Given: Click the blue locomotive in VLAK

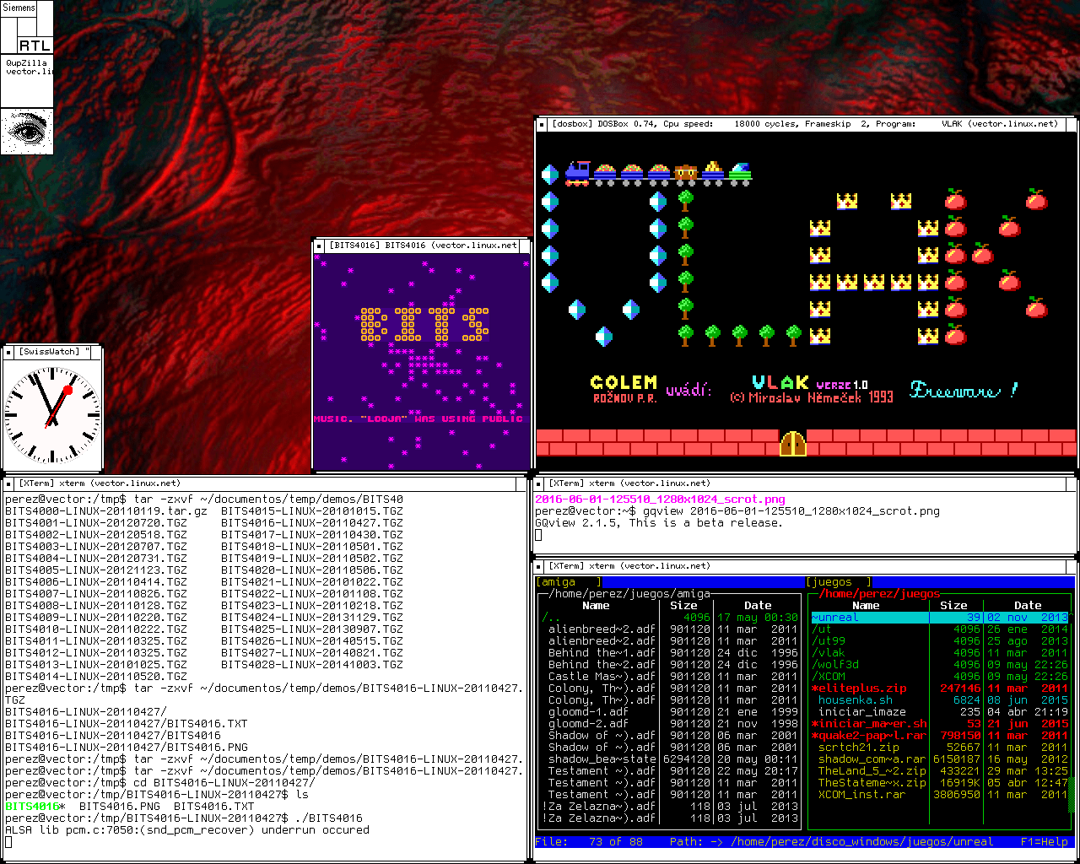Looking at the screenshot, I should tap(577, 172).
